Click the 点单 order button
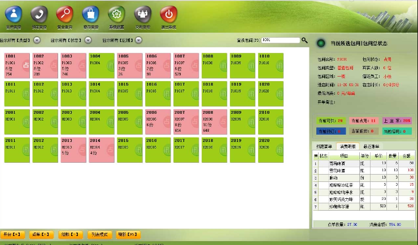Screen dimensions: 418x245 click(41, 234)
